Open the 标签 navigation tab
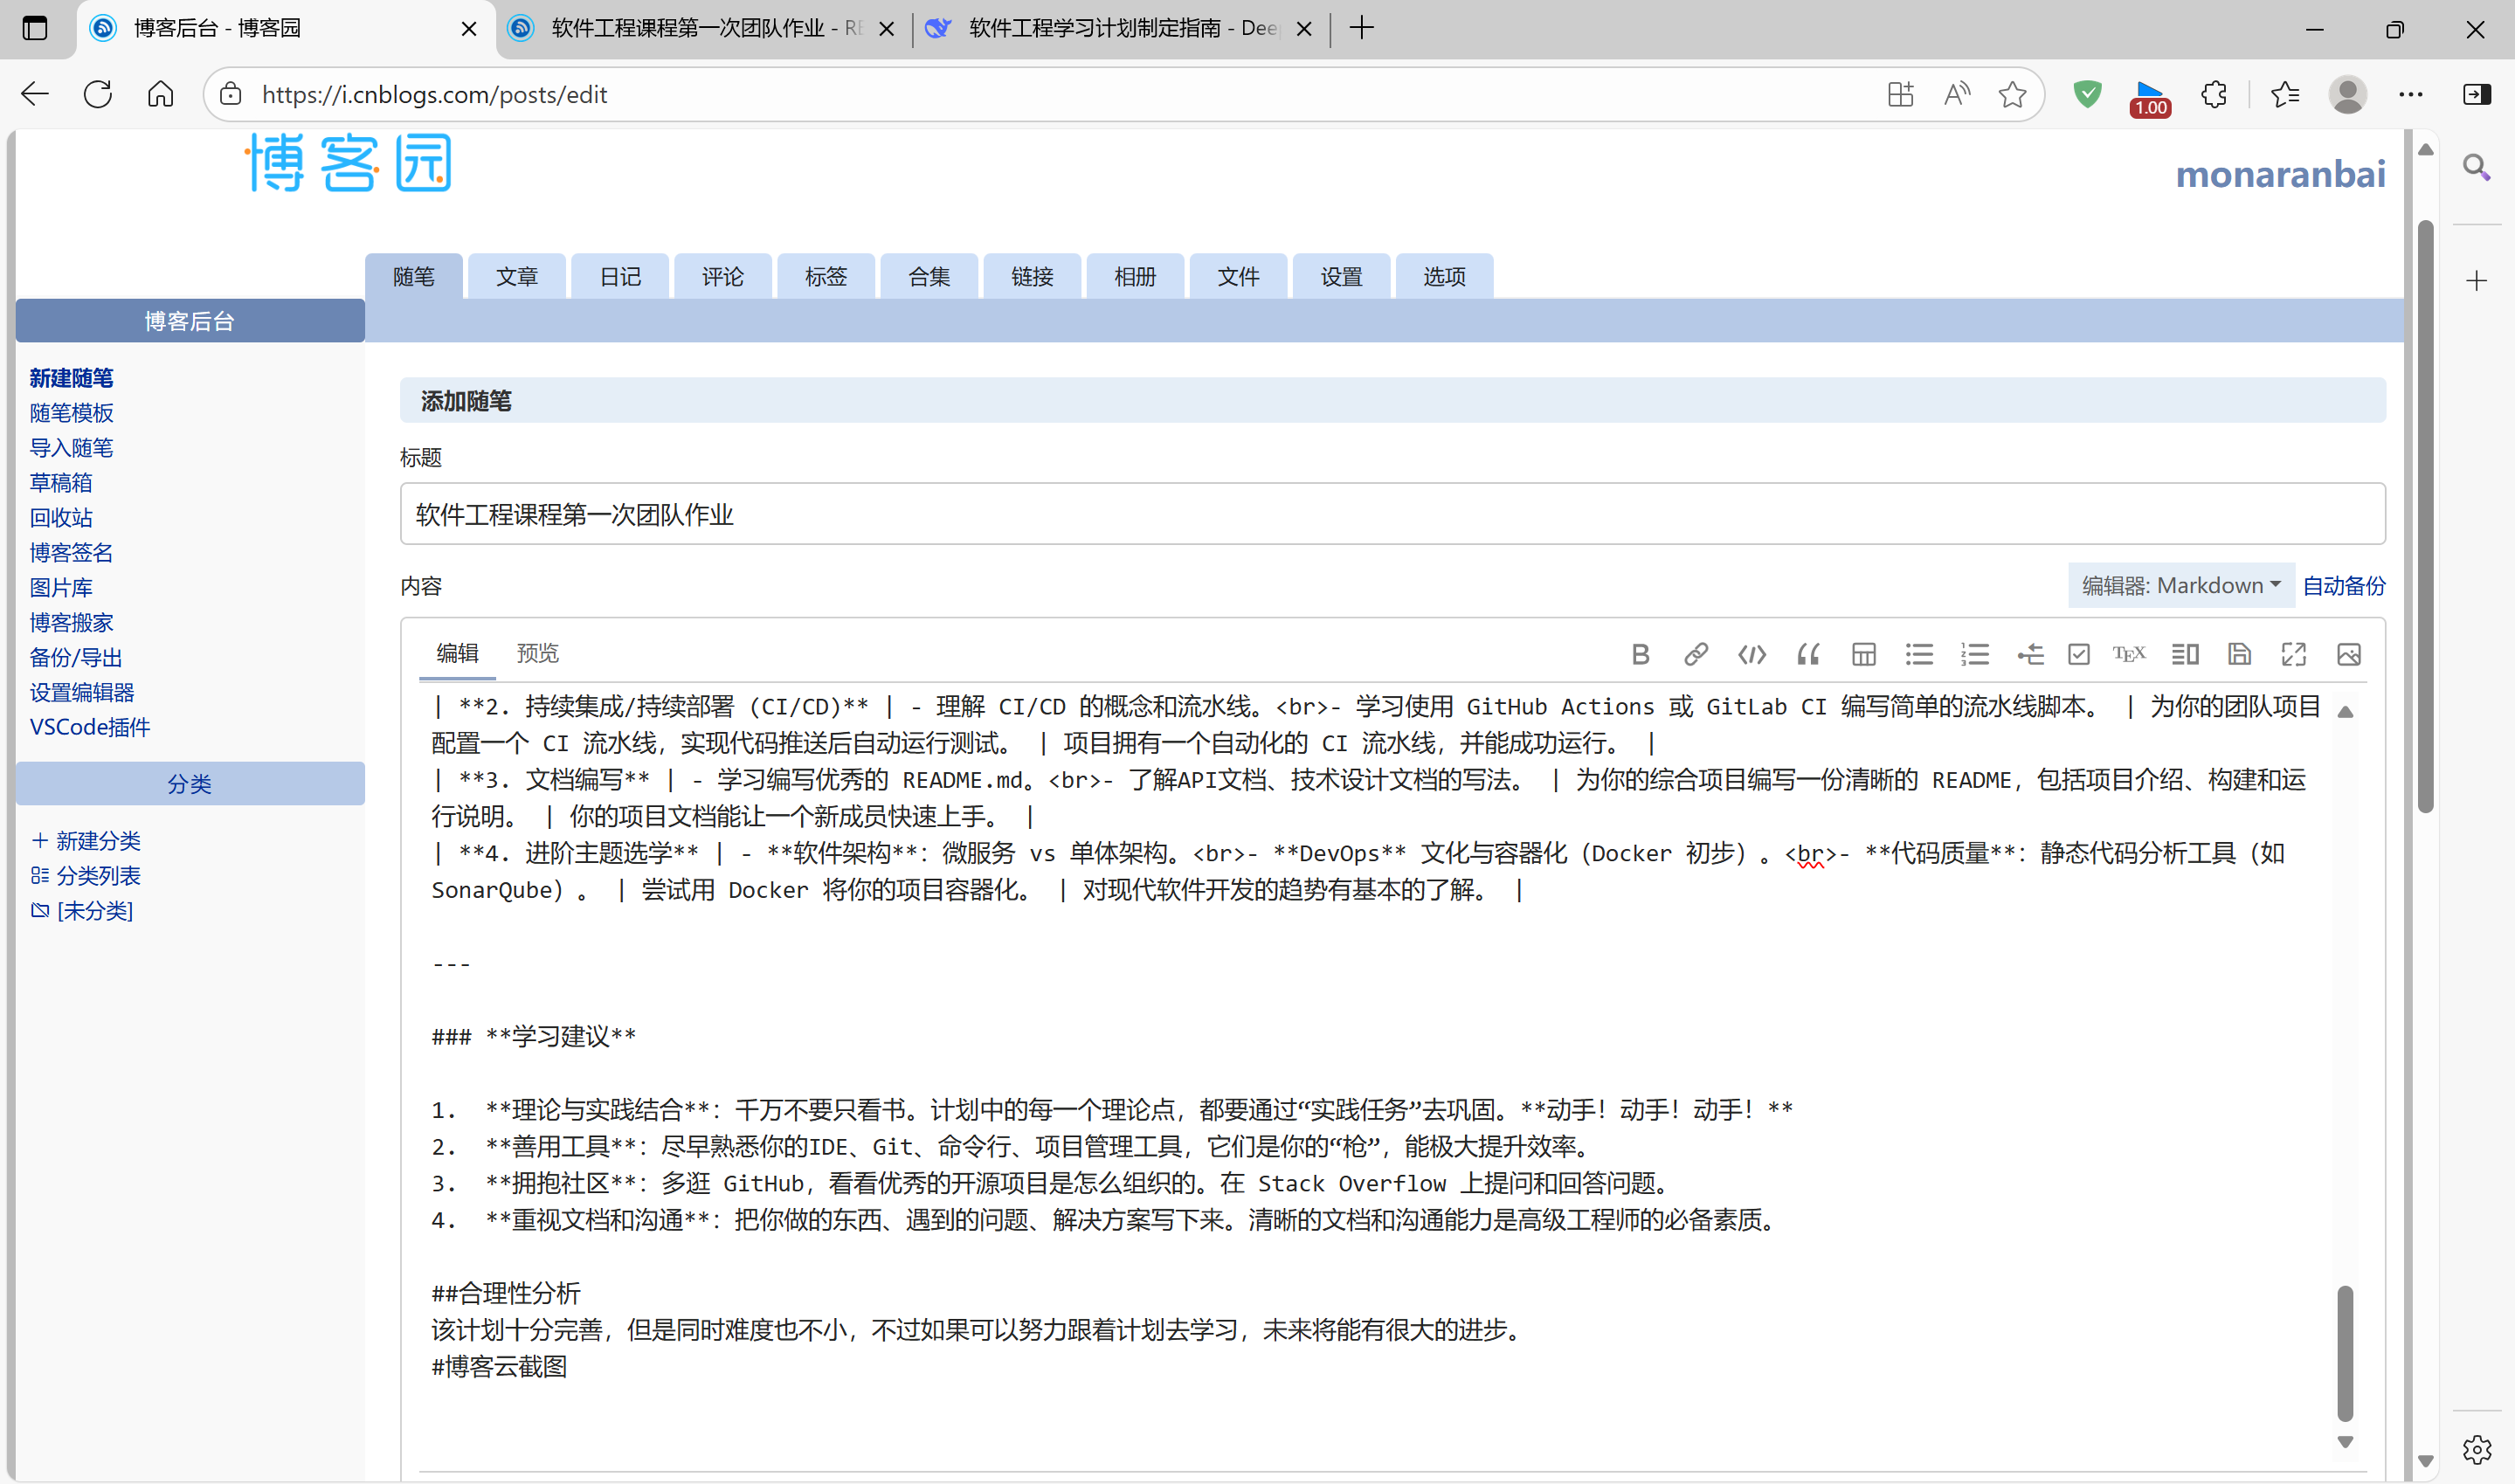2515x1484 pixels. 825,277
